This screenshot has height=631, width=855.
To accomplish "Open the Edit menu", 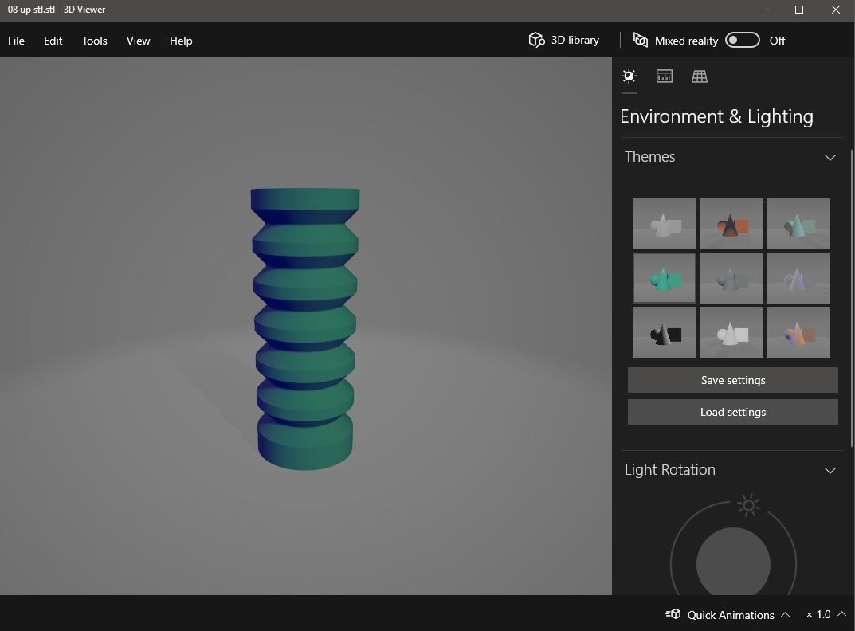I will [53, 41].
